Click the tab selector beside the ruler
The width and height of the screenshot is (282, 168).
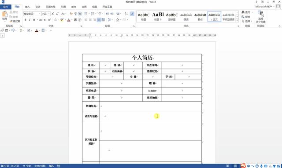coord(2,36)
